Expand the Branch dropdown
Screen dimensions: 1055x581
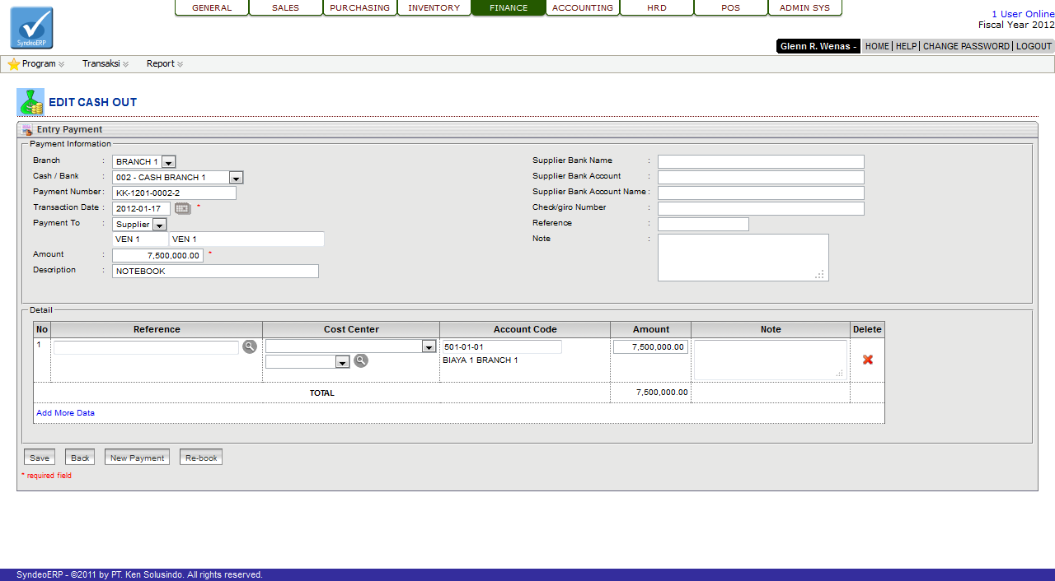pos(168,162)
